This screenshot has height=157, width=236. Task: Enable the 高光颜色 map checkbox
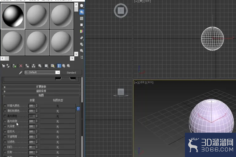tap(5, 116)
